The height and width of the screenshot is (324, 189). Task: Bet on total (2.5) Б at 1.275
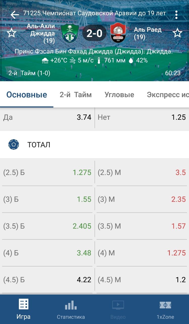pyautogui.click(x=47, y=173)
